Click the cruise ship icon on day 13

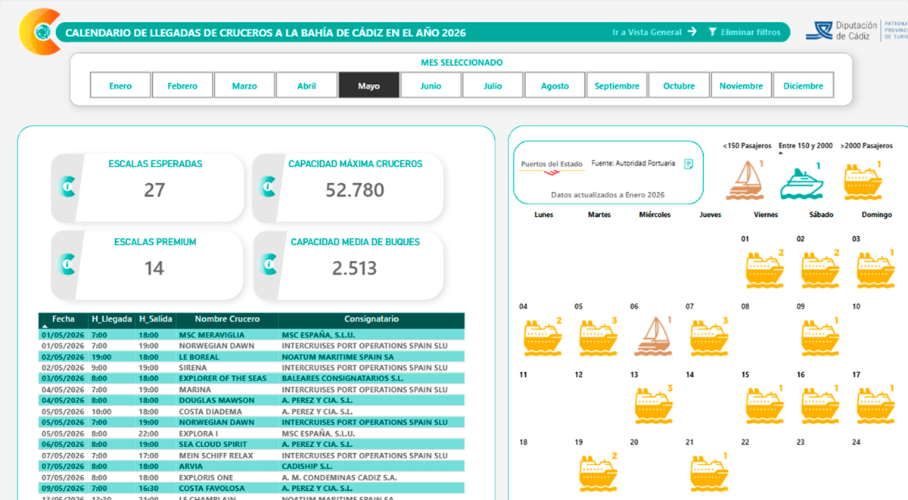pyautogui.click(x=653, y=405)
